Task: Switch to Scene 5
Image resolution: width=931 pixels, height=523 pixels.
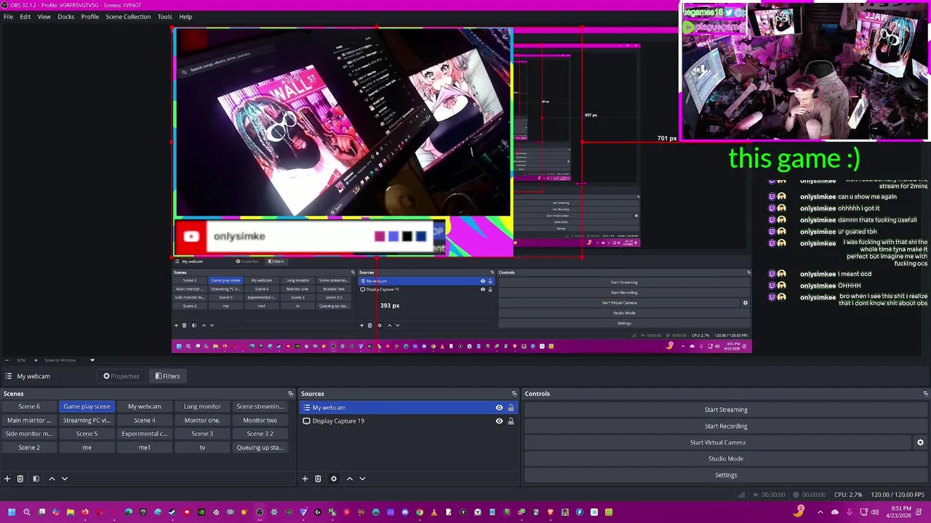Action: tap(87, 434)
